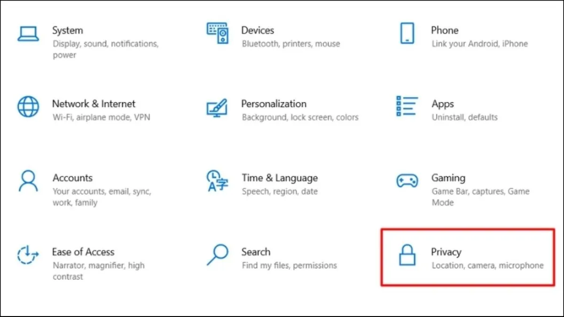Open Apps uninstall and defaults text
Image resolution: width=564 pixels, height=317 pixels.
[x=464, y=117]
